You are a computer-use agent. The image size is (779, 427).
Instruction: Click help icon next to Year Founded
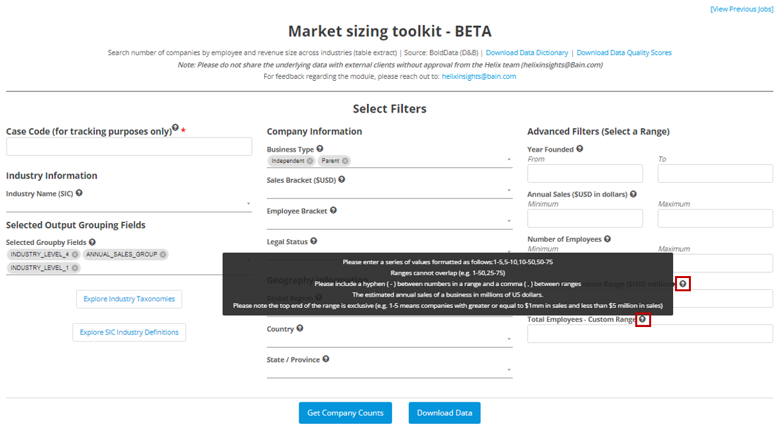point(580,149)
